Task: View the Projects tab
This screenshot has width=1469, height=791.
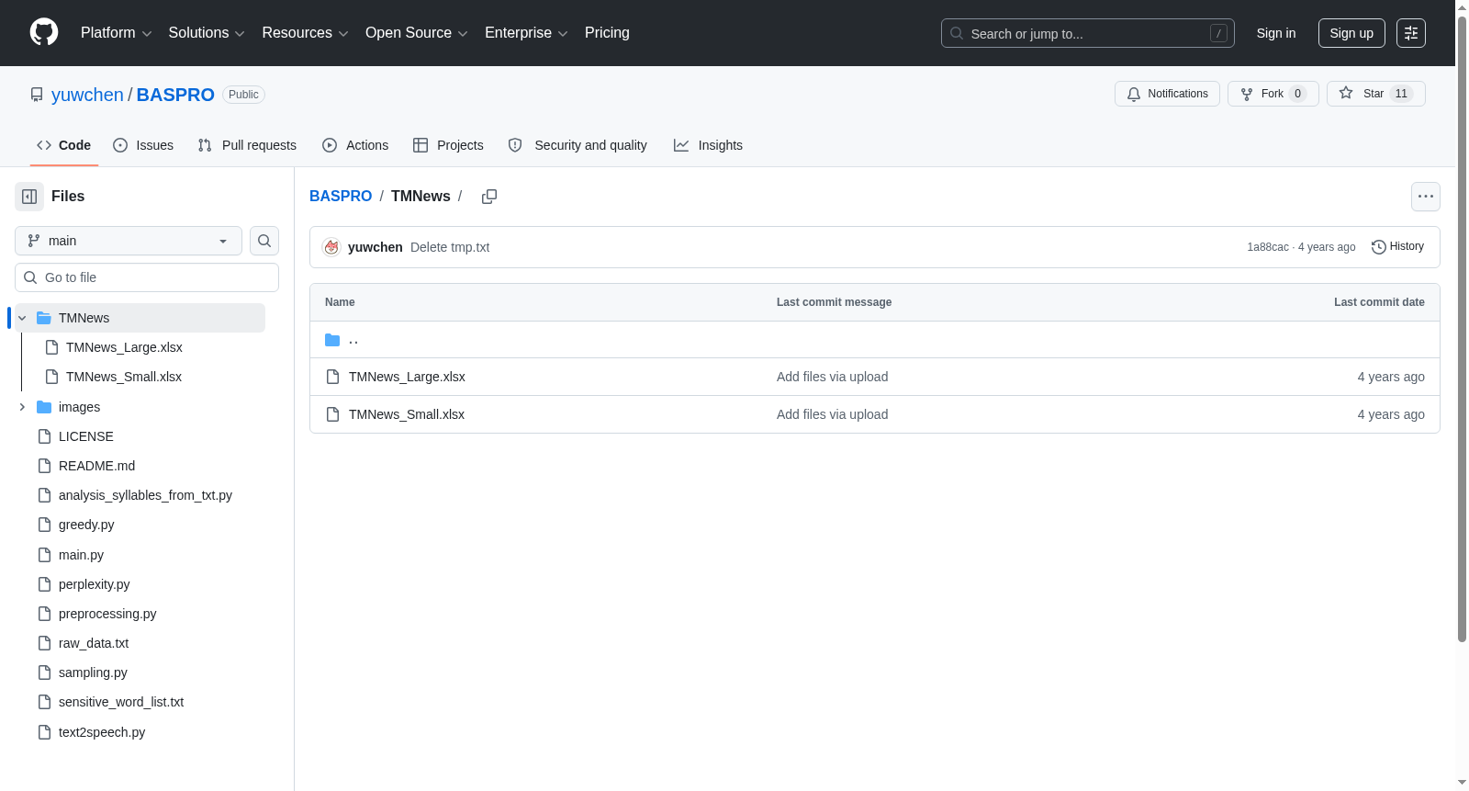Action: [x=448, y=145]
